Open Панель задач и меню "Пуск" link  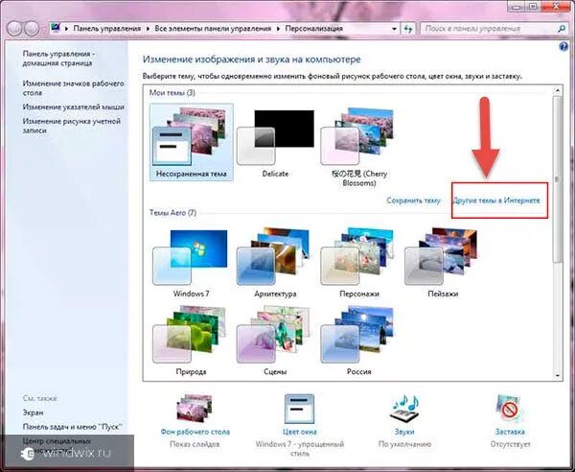[x=73, y=427]
